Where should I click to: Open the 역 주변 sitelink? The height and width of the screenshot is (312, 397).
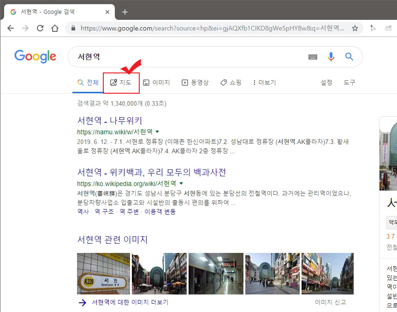coord(129,212)
